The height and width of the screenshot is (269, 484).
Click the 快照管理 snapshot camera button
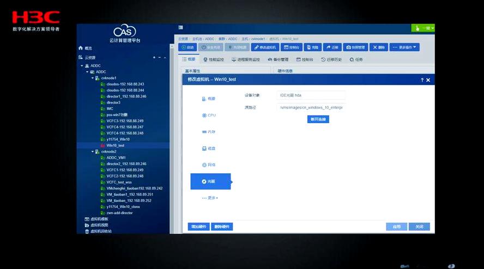(354, 47)
